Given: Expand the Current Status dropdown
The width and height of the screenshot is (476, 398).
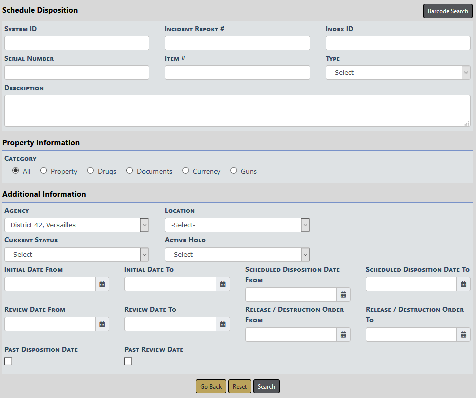Looking at the screenshot, I should [x=77, y=255].
